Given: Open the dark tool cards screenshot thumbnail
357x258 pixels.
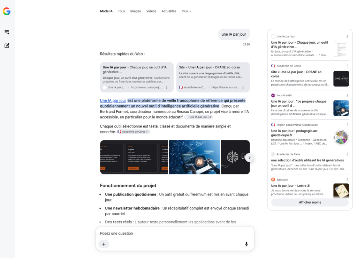Looking at the screenshot, I should 134,157.
